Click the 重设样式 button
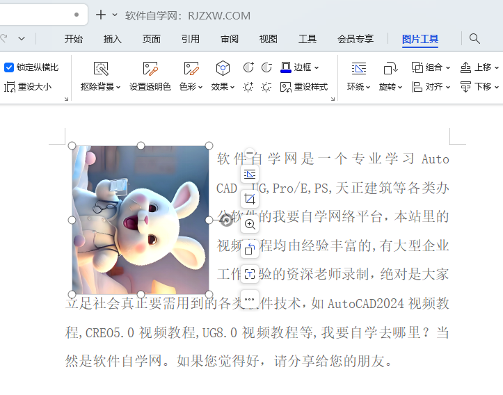The height and width of the screenshot is (395, 503). (304, 87)
